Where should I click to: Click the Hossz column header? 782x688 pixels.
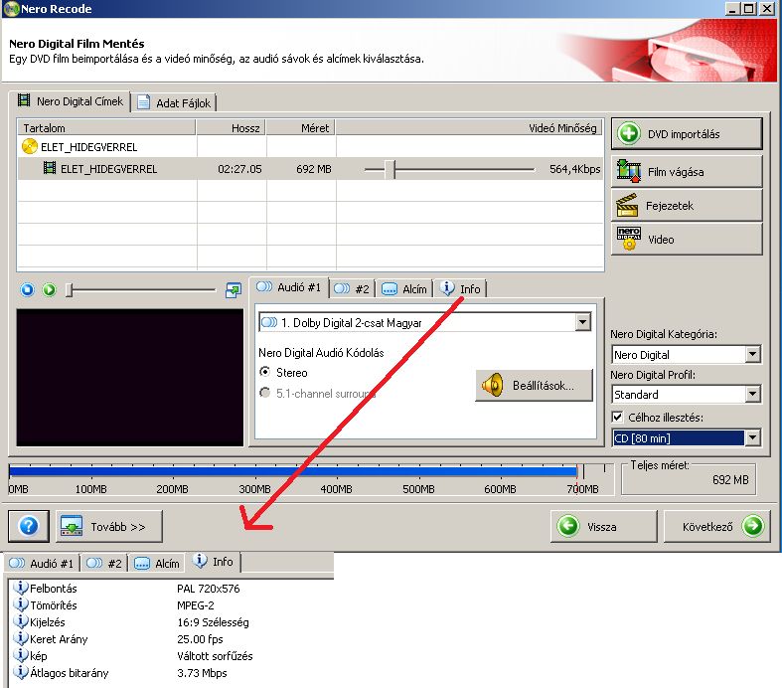231,128
